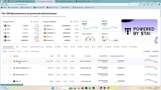The height and width of the screenshot is (90, 161).
Task: Open the AI Agents category tab
Action: tap(134, 47)
